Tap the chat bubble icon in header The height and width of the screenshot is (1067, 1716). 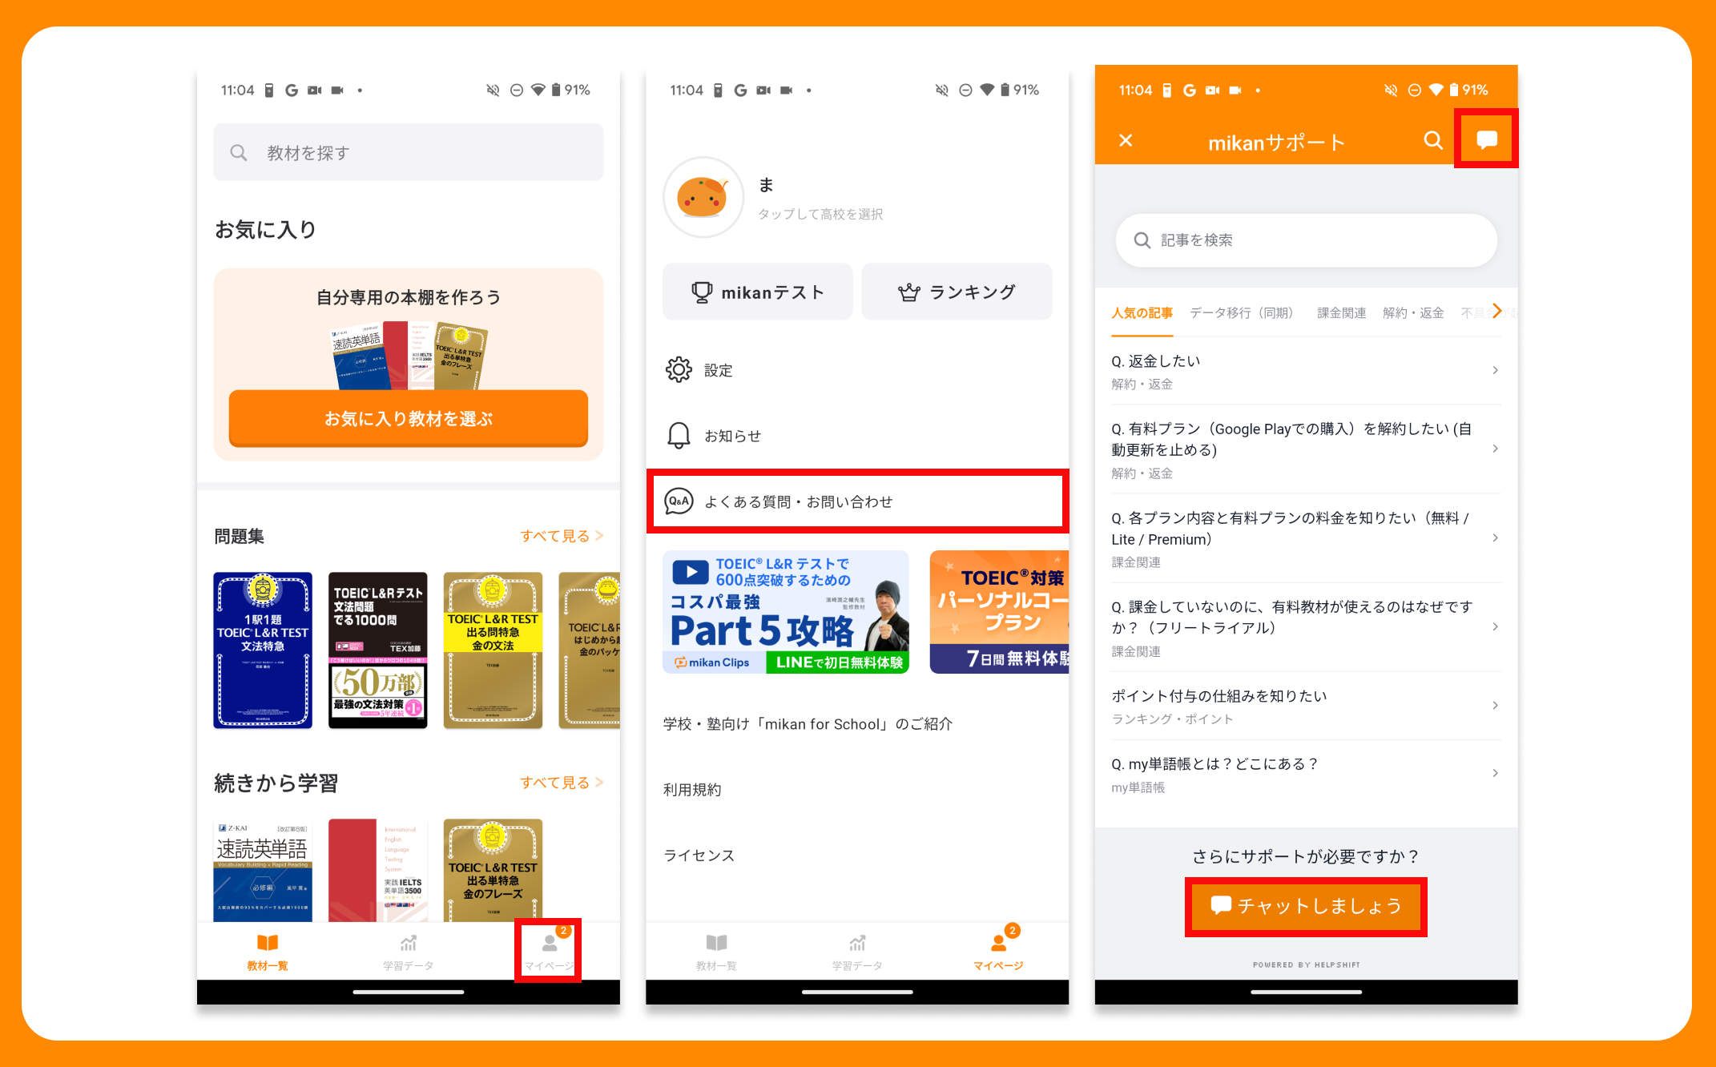pos(1487,140)
